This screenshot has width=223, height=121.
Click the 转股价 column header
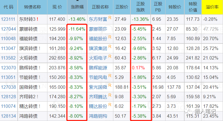point(175,7)
